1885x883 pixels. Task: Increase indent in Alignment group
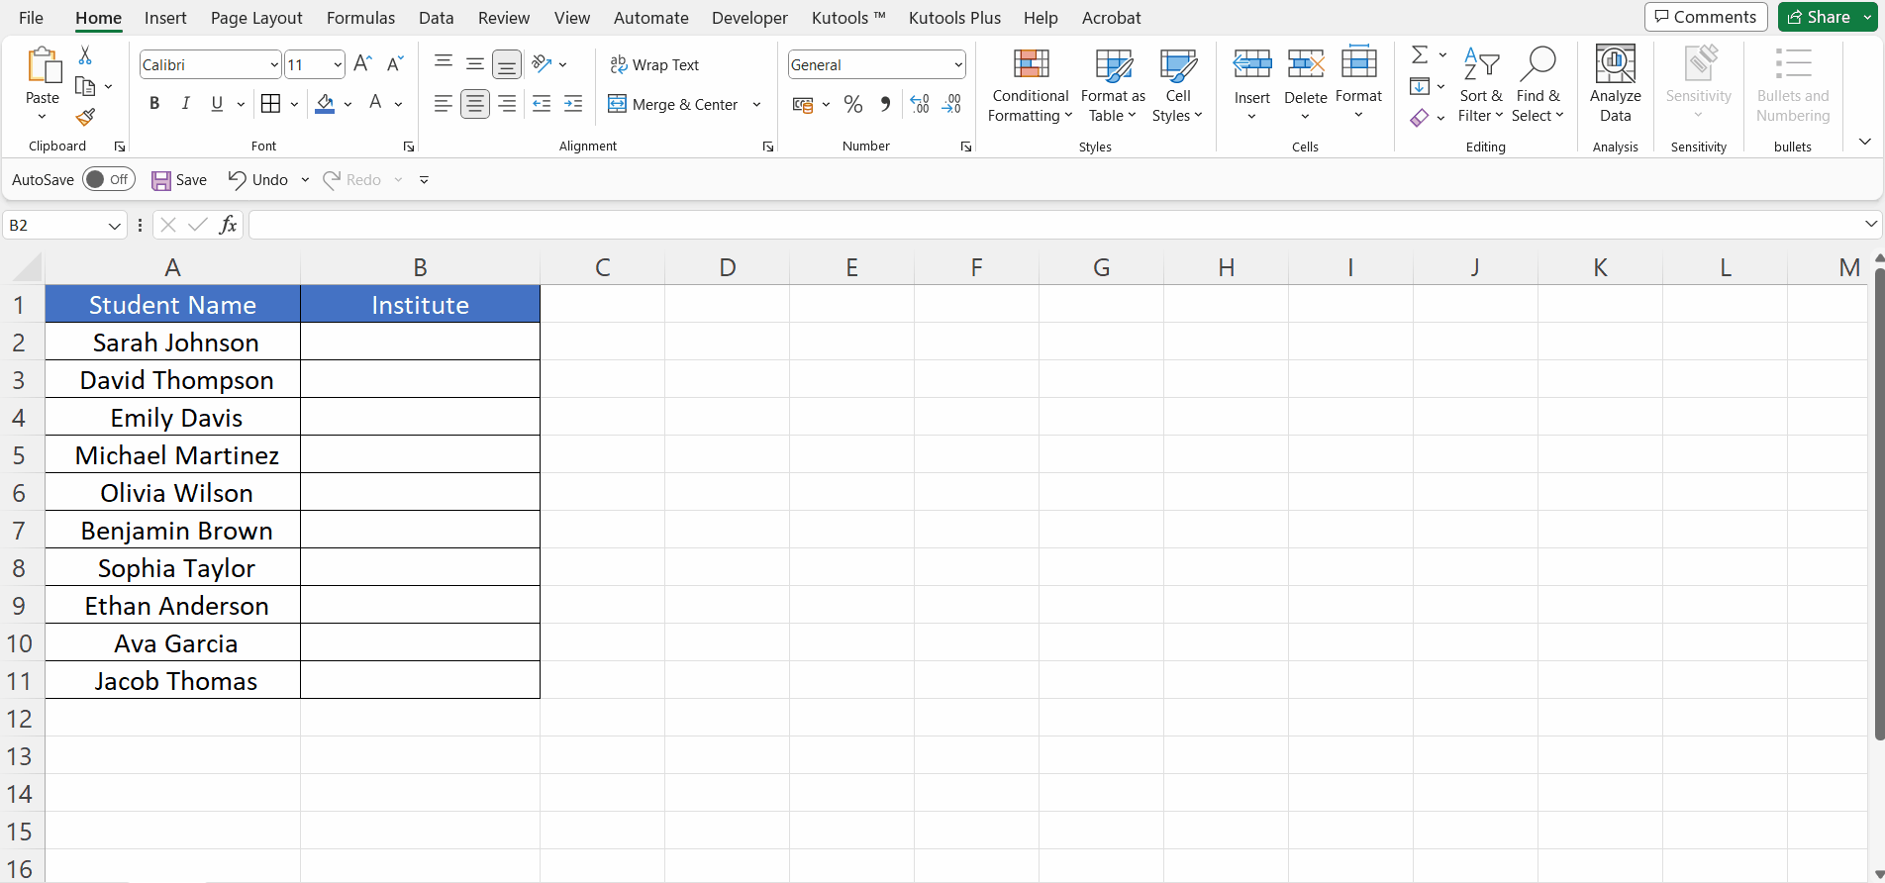[x=573, y=104]
